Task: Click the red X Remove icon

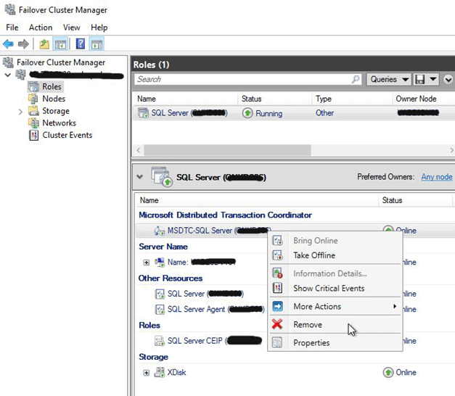Action: pos(277,324)
